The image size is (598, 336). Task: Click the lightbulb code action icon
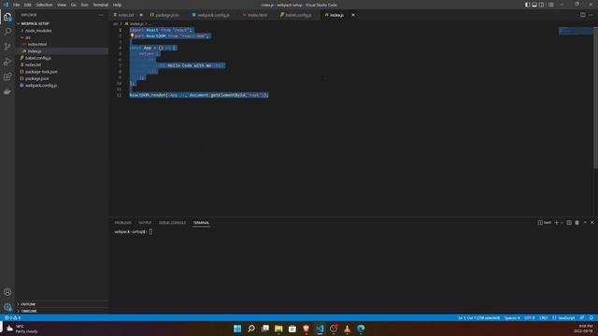(x=132, y=35)
